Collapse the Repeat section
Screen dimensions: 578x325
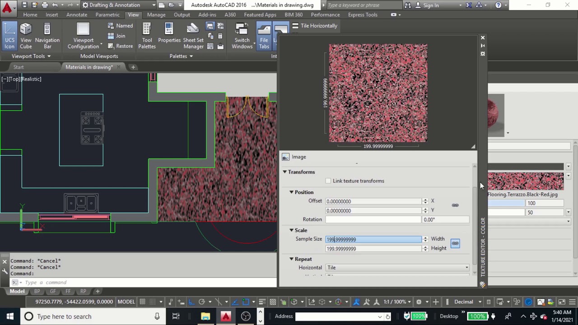tap(292, 259)
